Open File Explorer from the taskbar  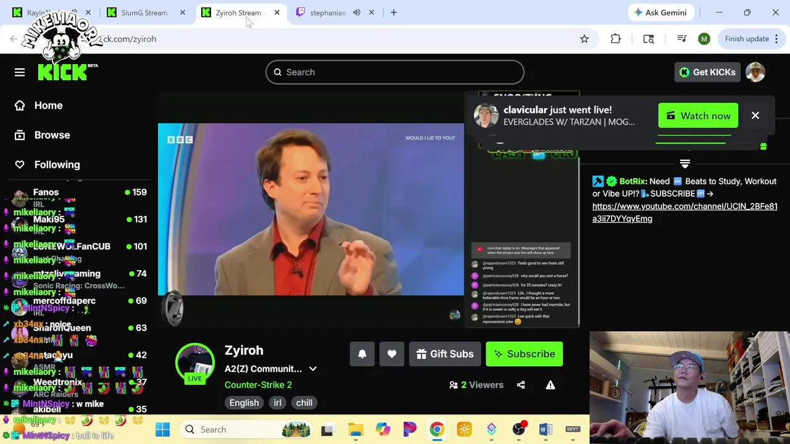point(355,429)
